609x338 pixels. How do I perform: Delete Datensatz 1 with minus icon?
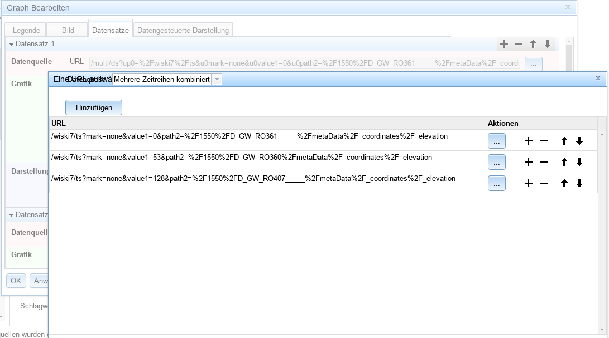point(519,44)
